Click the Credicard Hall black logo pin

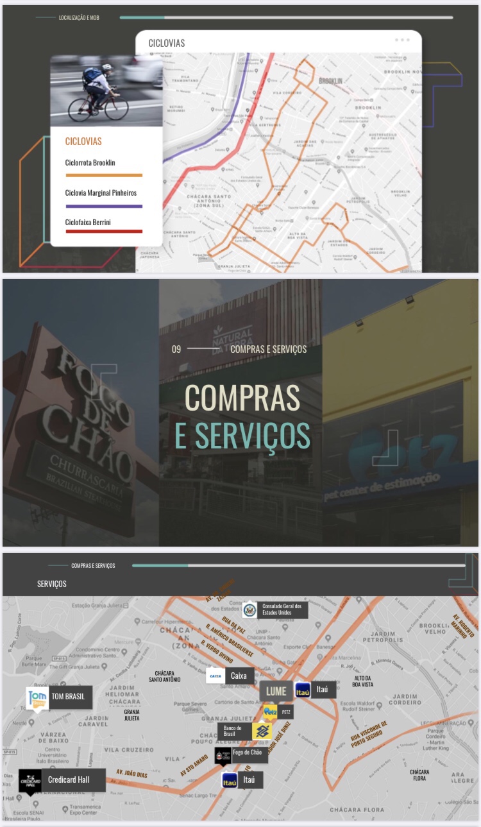30,781
